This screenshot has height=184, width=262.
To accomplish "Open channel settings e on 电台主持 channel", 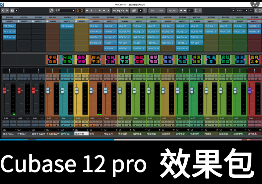I will pos(114,79).
